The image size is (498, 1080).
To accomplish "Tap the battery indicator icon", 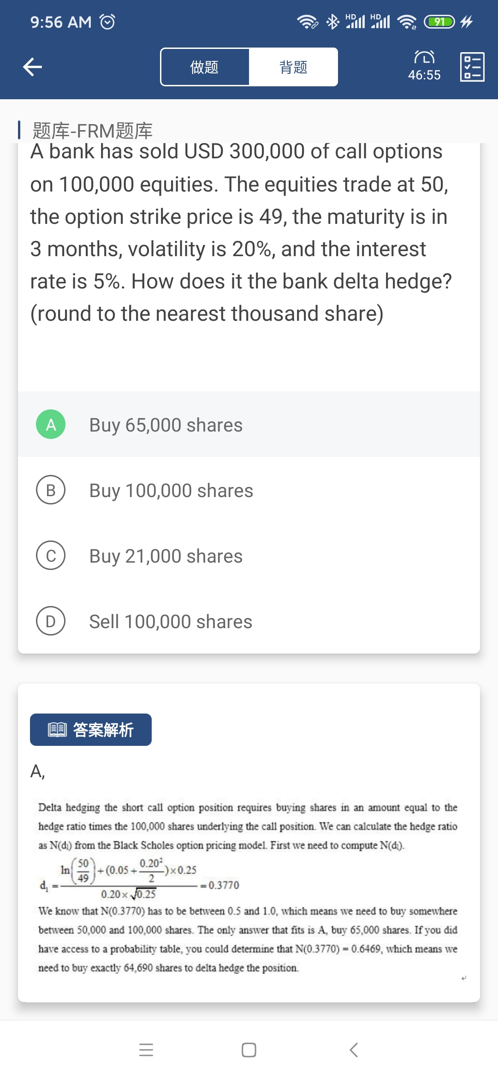I will coord(439,22).
